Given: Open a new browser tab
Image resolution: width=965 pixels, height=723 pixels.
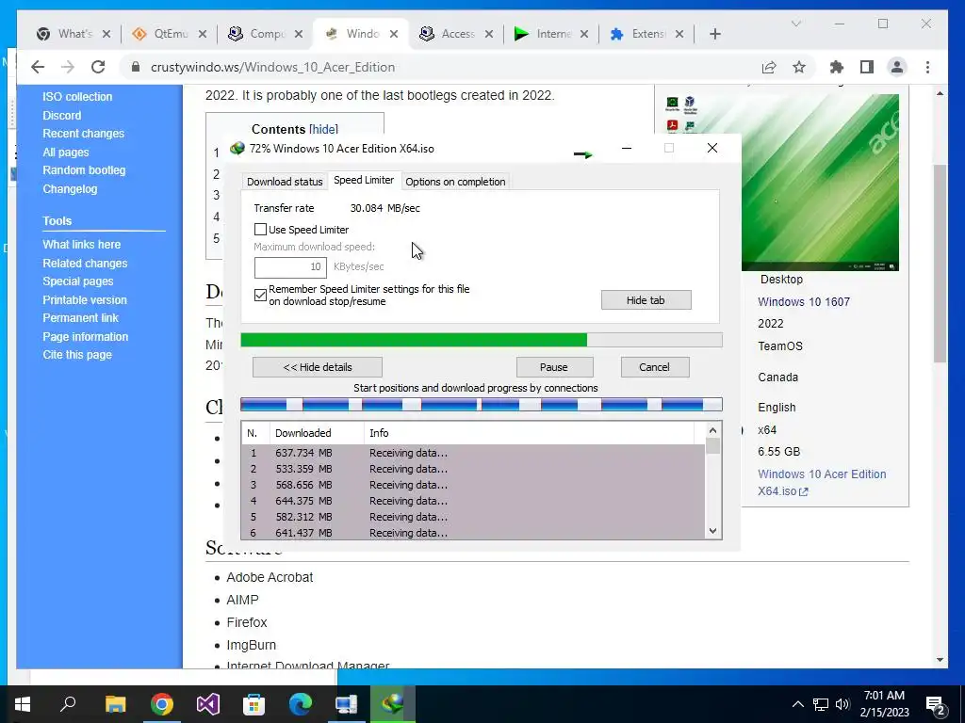Looking at the screenshot, I should point(715,34).
